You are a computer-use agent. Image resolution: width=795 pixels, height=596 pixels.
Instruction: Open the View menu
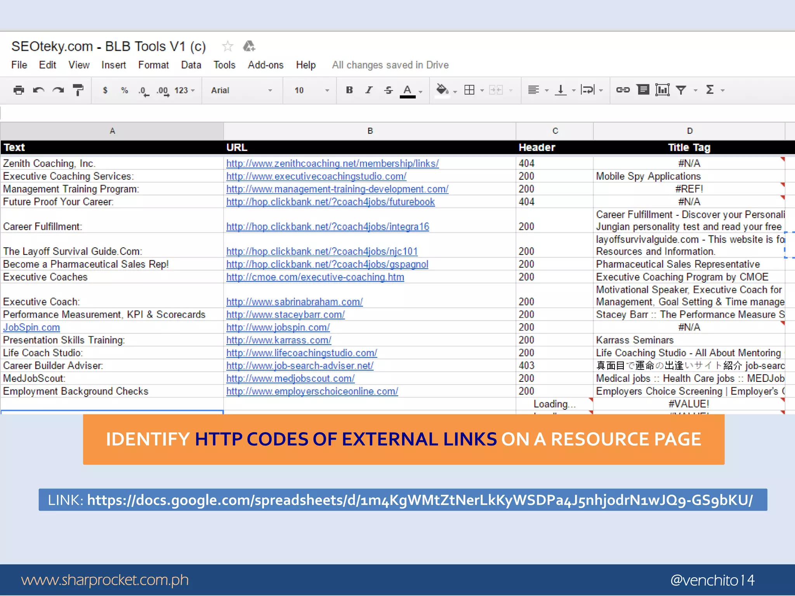79,65
